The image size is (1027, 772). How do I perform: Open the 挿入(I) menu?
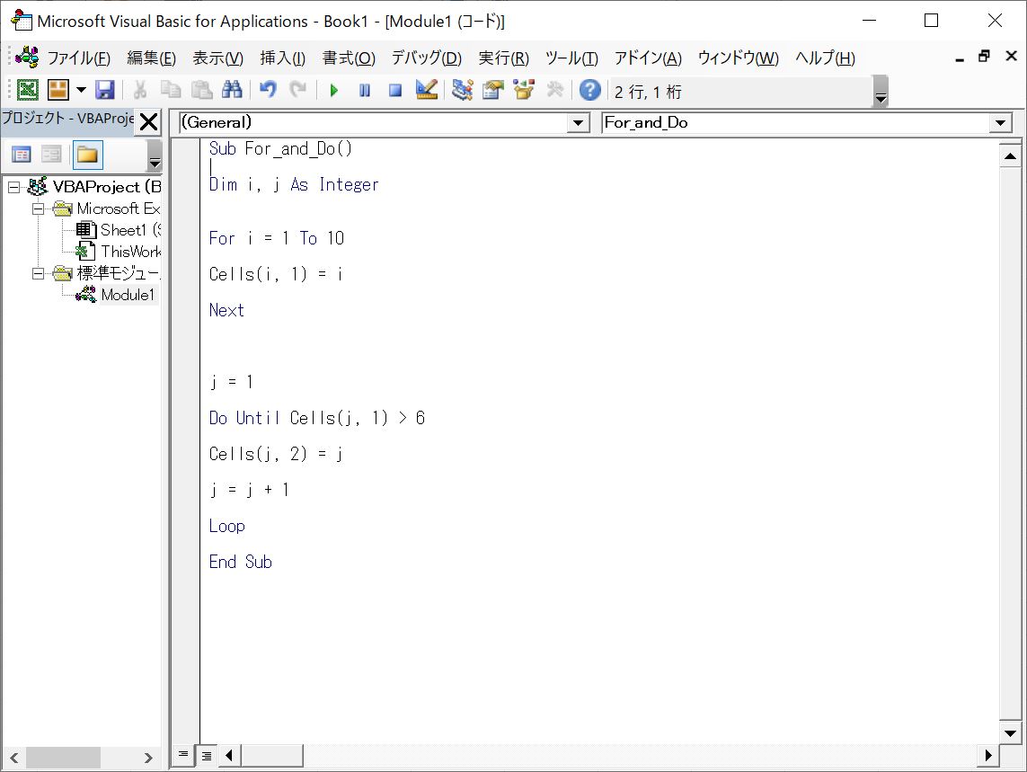coord(282,58)
